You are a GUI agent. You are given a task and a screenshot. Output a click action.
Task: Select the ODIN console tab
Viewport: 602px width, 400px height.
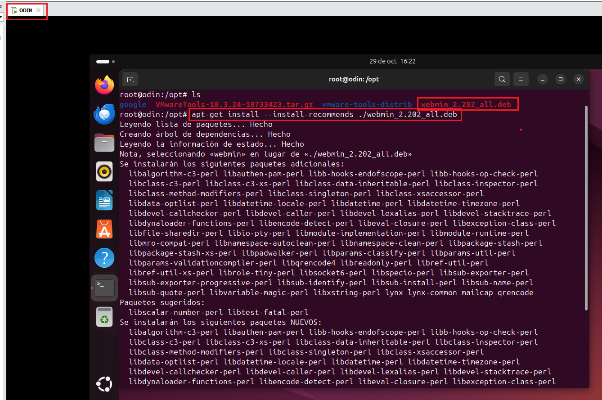point(26,10)
